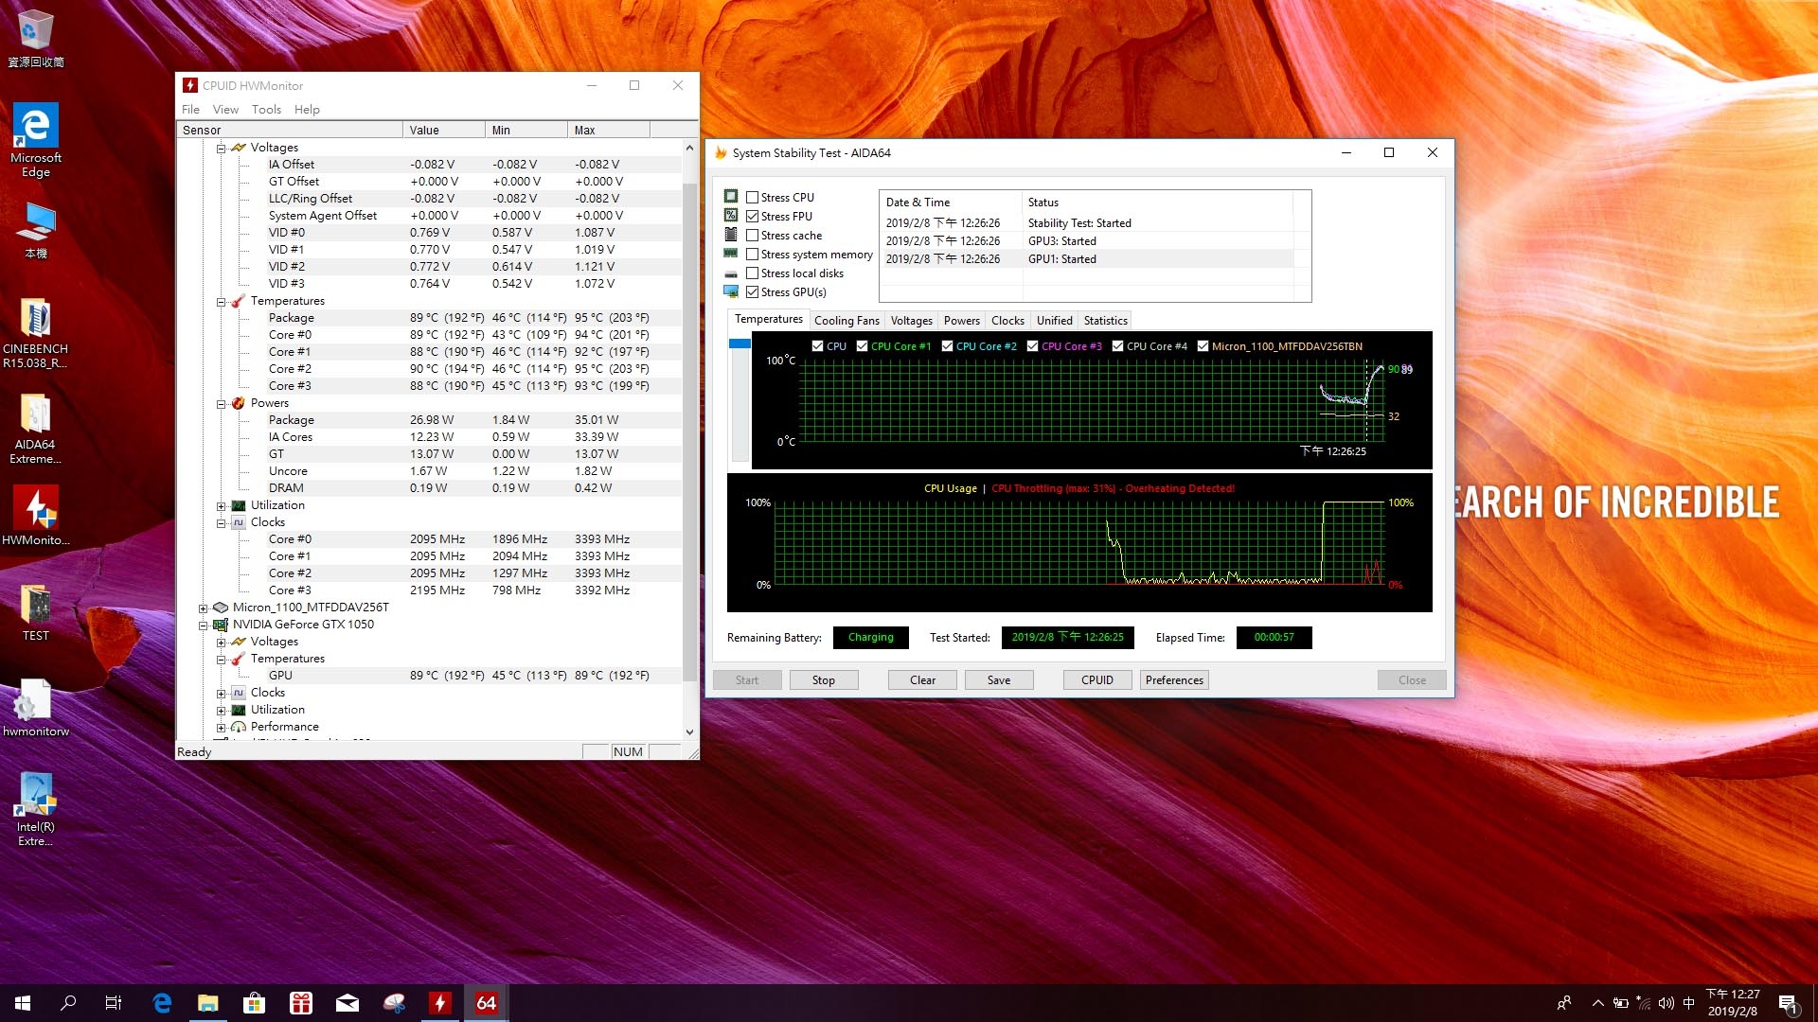Select hwmonitorw desktop file icon
The width and height of the screenshot is (1818, 1022).
click(x=36, y=708)
